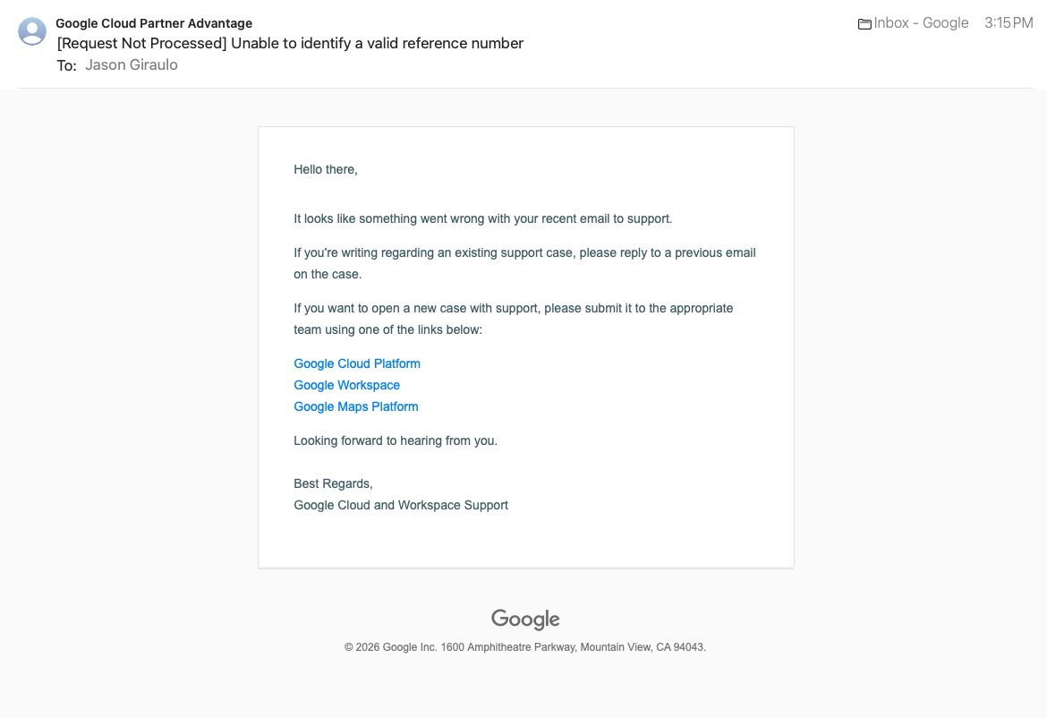1047x718 pixels.
Task: Select the email subject line text
Action: pos(290,43)
